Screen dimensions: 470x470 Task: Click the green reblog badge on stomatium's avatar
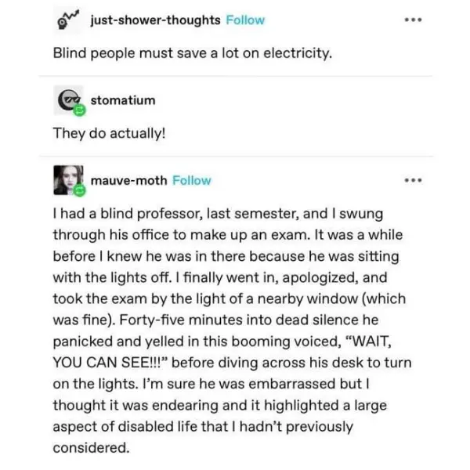coord(79,110)
